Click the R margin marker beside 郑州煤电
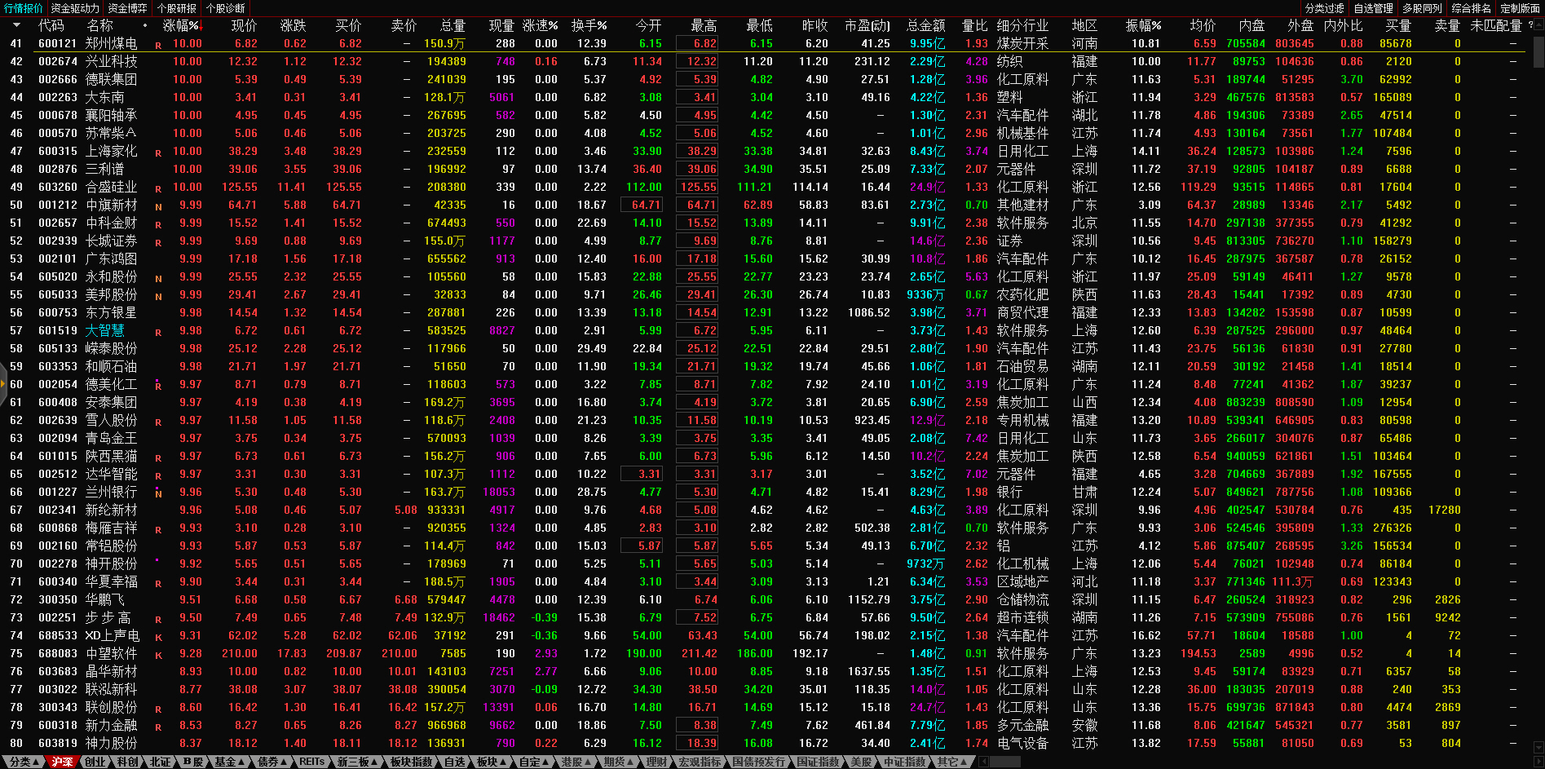This screenshot has height=769, width=1545. (x=158, y=46)
